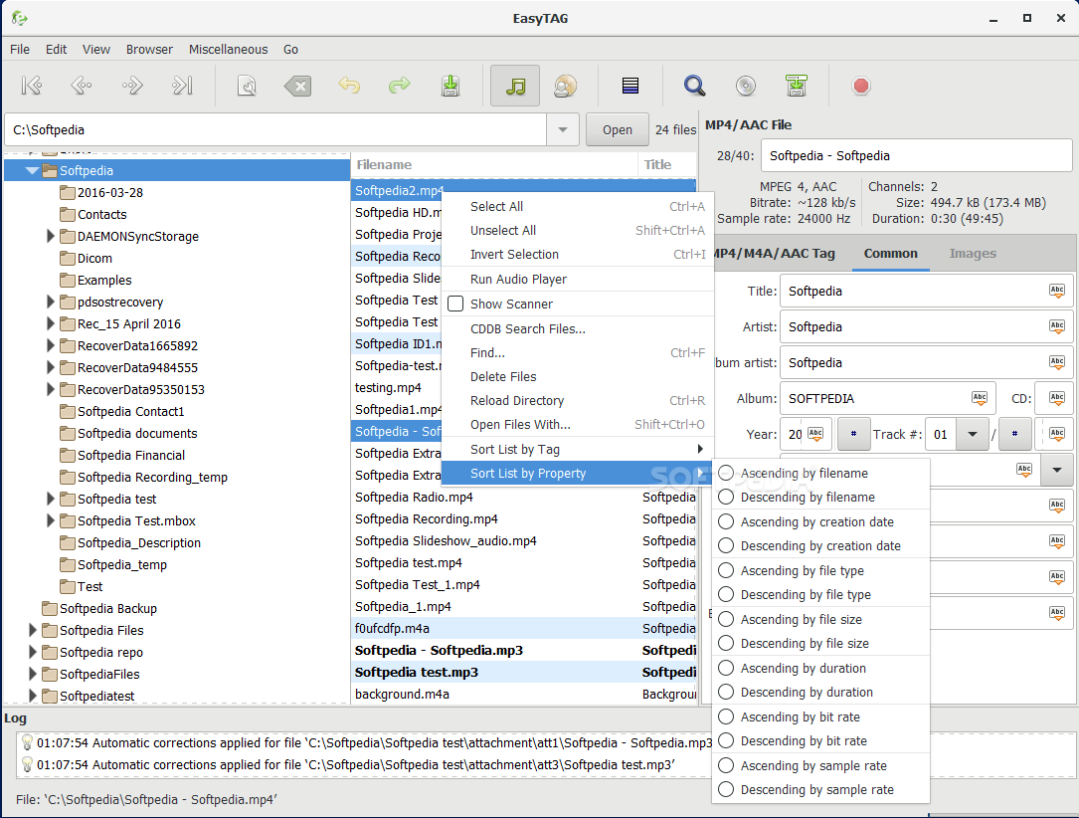Screen dimensions: 1079x818
Task: Apply Title to all files icon
Action: (x=1057, y=291)
